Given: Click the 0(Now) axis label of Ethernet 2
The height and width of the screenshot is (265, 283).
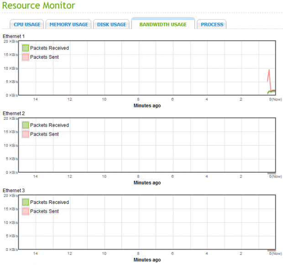Looking at the screenshot, I should pos(275,176).
